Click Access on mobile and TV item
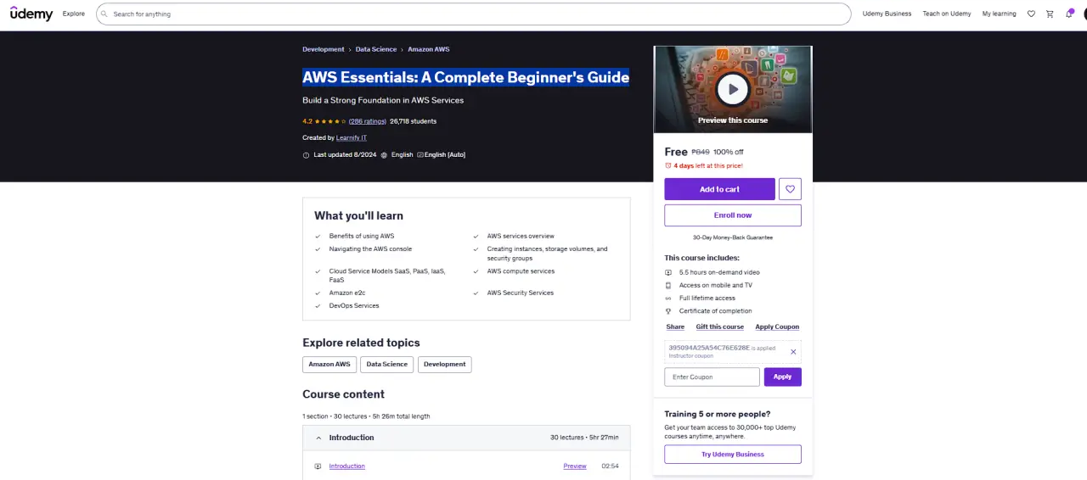Viewport: 1087px width, 480px height. point(716,285)
